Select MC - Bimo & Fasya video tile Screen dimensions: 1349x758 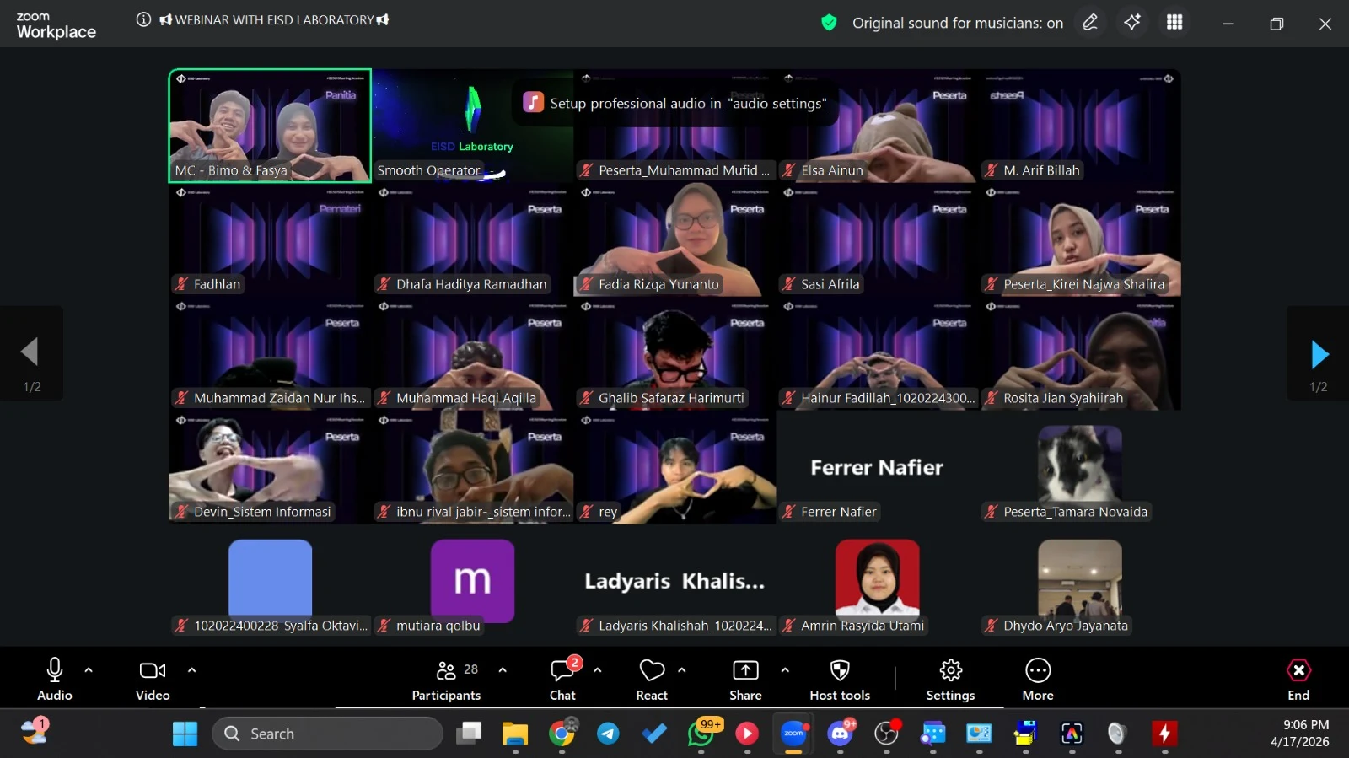click(x=270, y=126)
